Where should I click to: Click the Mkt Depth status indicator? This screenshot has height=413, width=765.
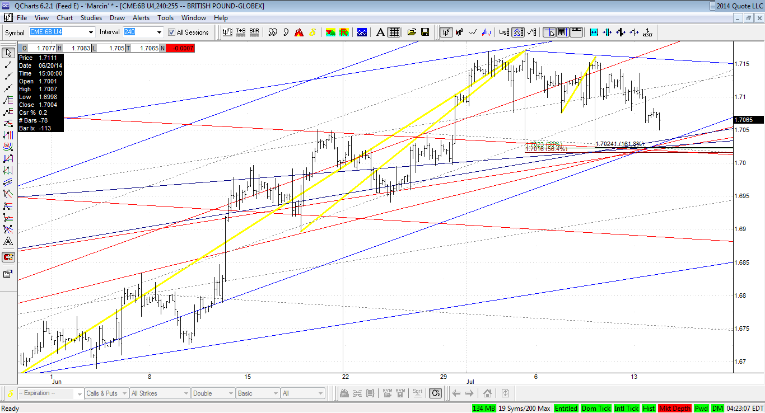675,409
